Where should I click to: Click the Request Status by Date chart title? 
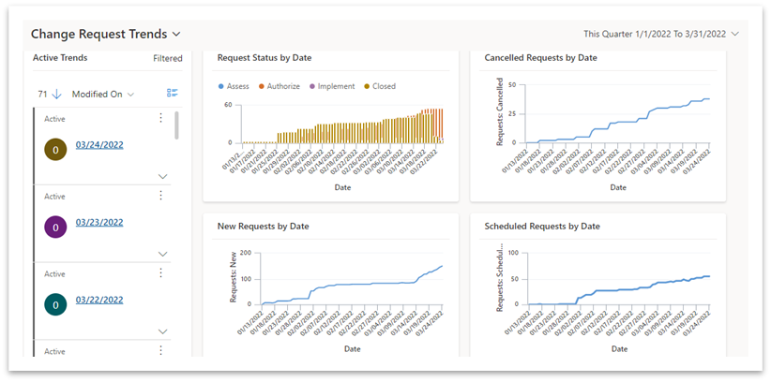[265, 58]
